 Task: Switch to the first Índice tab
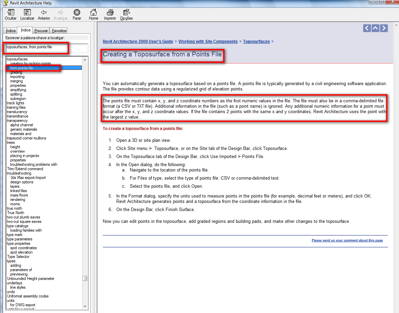11,31
